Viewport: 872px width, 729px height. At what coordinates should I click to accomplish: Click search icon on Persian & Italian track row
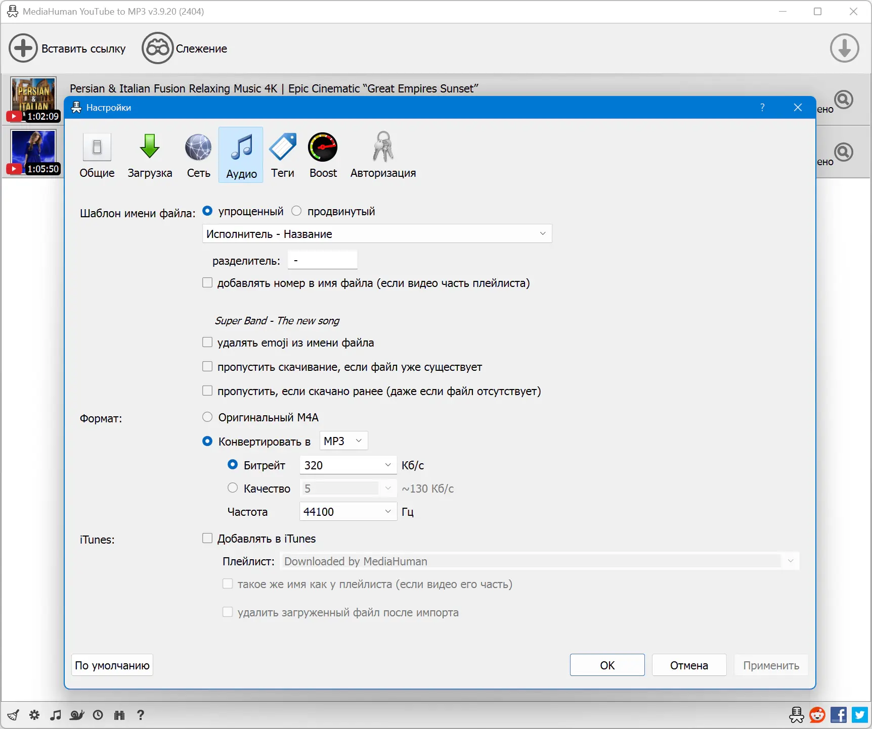844,100
